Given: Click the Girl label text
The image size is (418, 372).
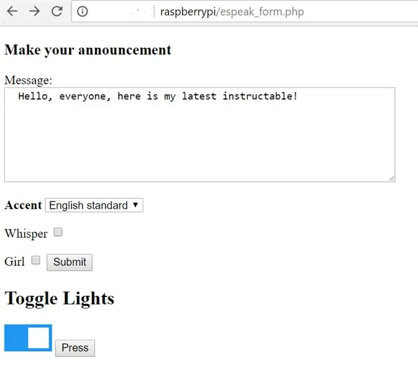Looking at the screenshot, I should pos(14,261).
